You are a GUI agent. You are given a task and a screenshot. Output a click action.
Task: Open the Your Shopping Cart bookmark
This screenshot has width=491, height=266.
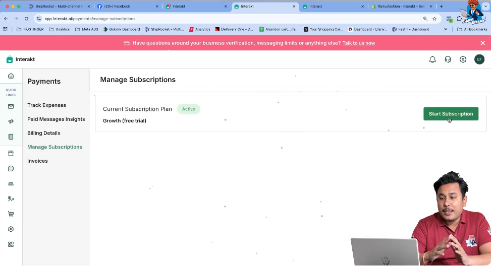point(323,29)
